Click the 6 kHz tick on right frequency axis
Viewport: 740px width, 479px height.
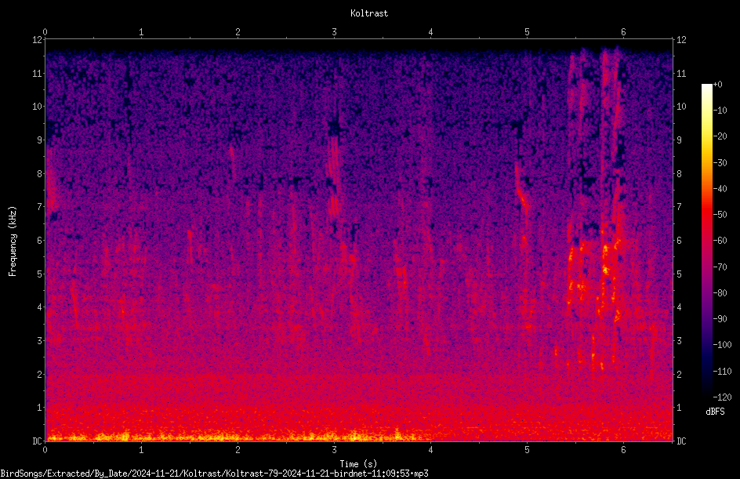tap(679, 240)
